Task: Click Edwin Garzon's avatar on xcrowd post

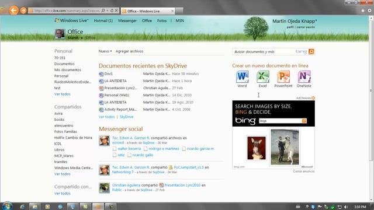Action: pos(104,141)
